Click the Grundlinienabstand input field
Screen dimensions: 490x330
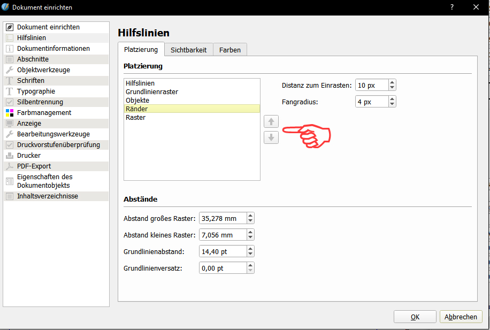(223, 251)
